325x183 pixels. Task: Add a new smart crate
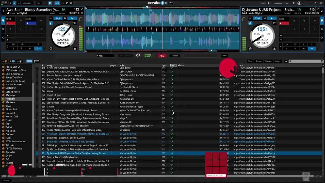12,61
